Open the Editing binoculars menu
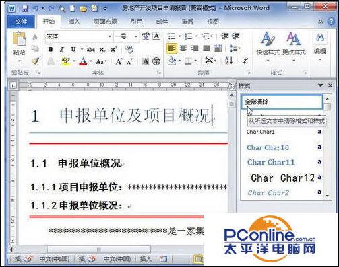 coord(320,46)
